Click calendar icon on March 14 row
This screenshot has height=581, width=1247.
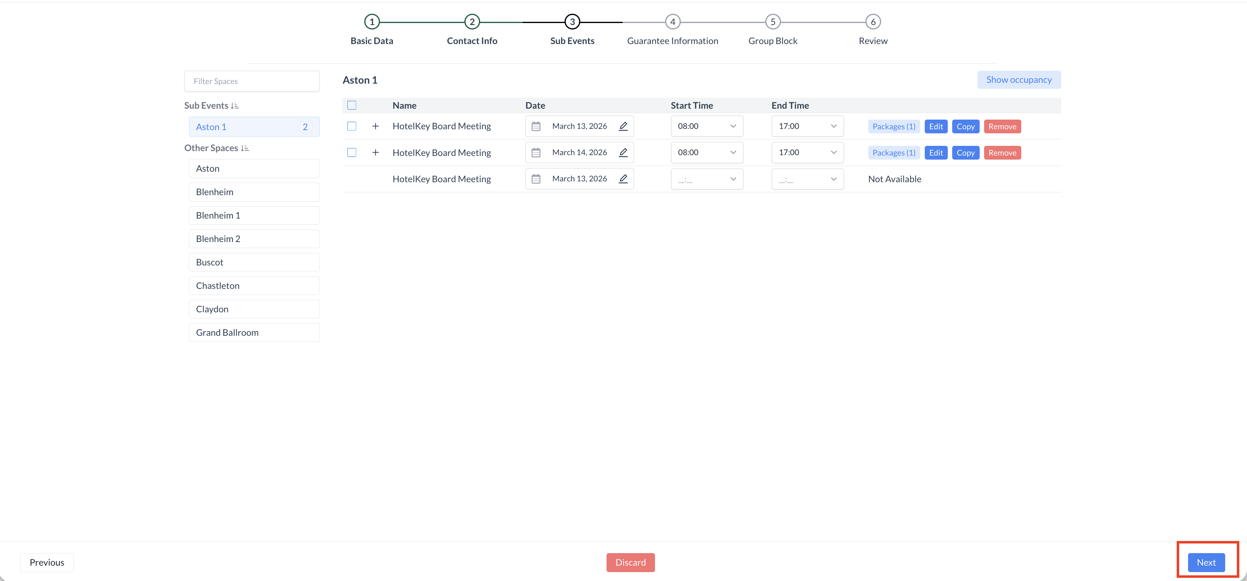click(x=536, y=152)
